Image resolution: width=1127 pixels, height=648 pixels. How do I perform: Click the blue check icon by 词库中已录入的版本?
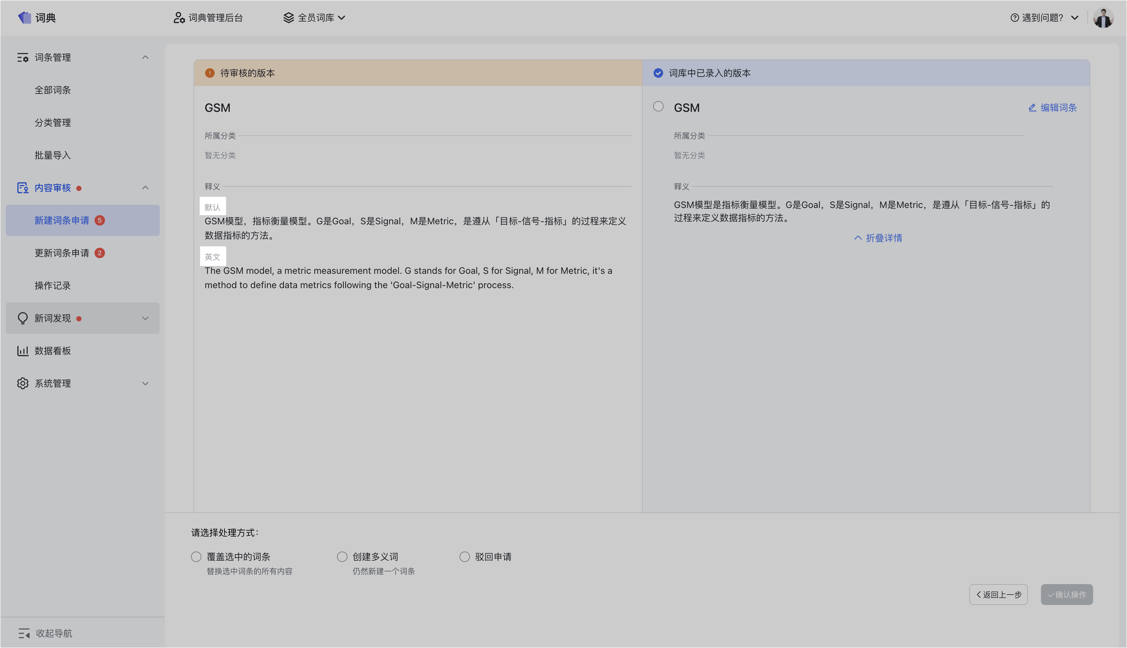(x=658, y=73)
